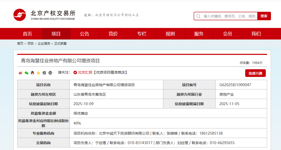Share via the WeChat icon

pyautogui.click(x=27, y=73)
